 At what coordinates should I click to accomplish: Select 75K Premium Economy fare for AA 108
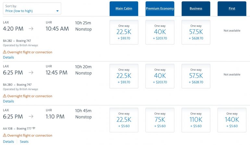point(160,120)
